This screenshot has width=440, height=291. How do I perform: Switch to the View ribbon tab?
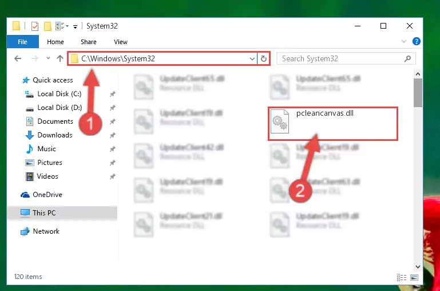[x=121, y=42]
